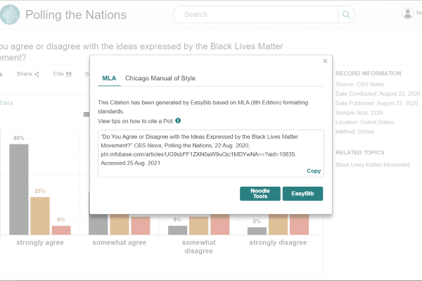Click the 'somewhat agree' axis label
Image resolution: width=422 pixels, height=281 pixels.
(x=120, y=242)
